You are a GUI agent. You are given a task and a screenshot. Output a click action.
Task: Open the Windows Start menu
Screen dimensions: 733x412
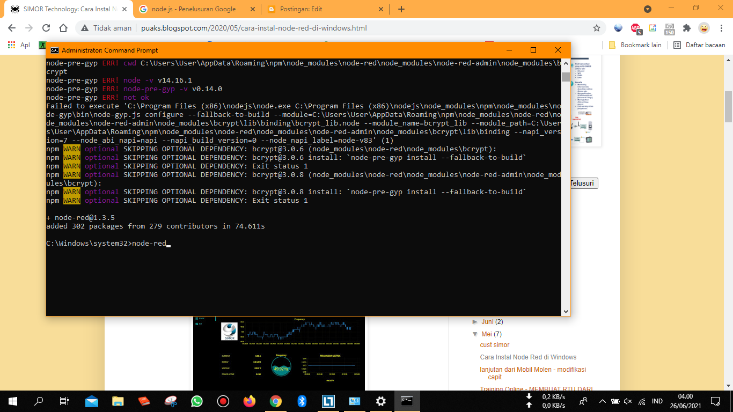13,401
